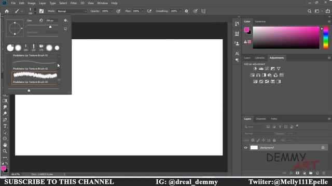Hide the Background layer eye icon
332x186 pixels.
pos(245,148)
